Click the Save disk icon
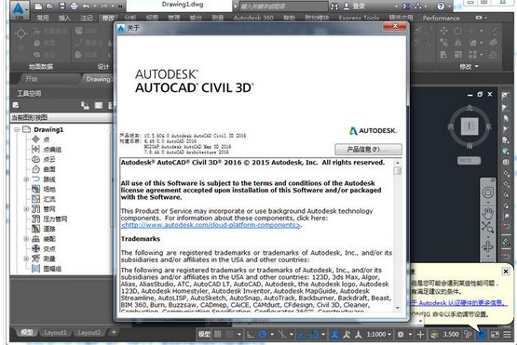This screenshot has height=345, width=517. tap(62, 6)
